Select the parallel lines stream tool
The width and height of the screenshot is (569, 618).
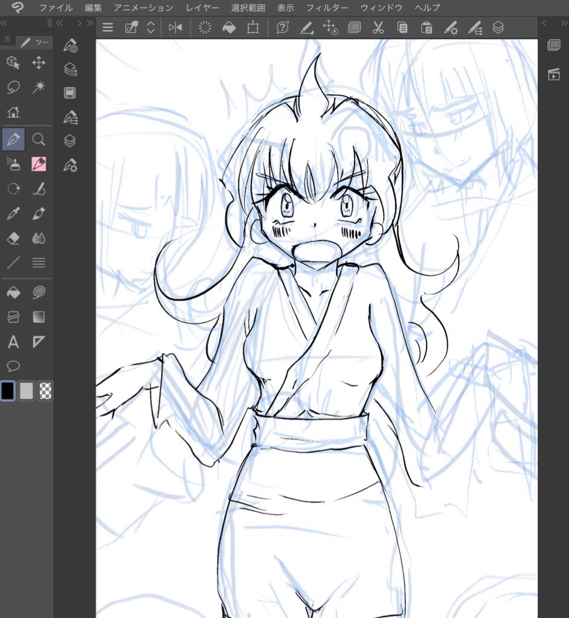(39, 263)
